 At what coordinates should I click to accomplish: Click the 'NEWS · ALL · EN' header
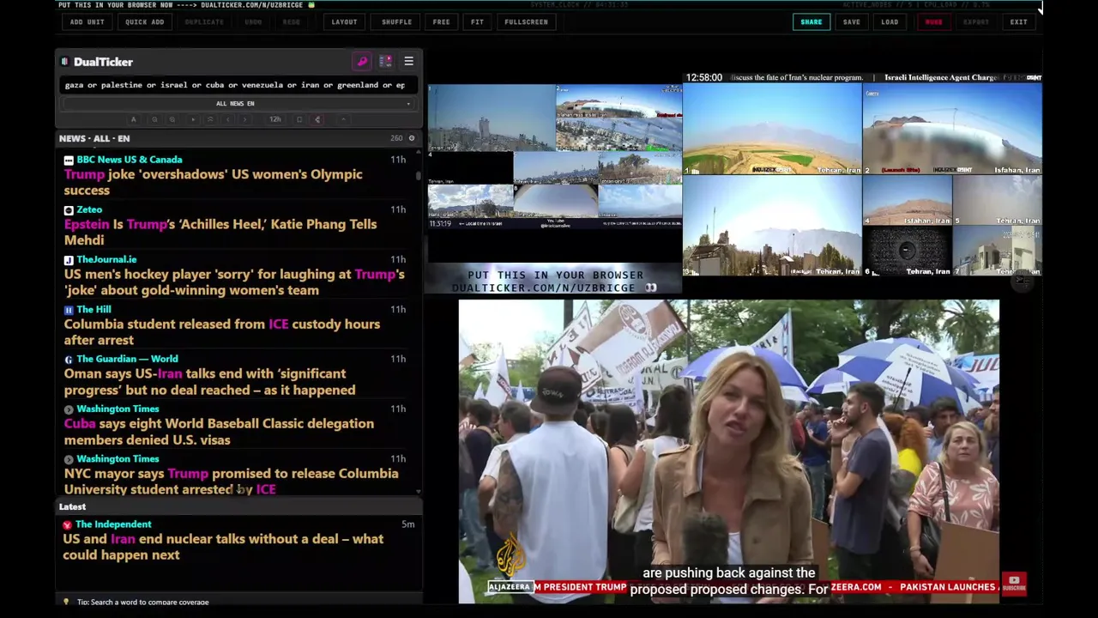[x=94, y=138]
